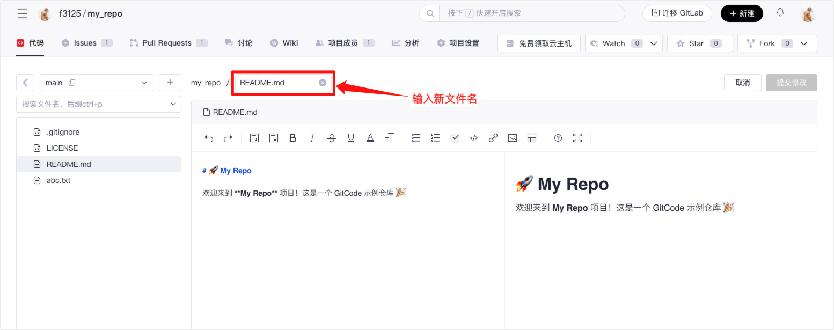
Task: Open the notifications bell
Action: coord(780,13)
